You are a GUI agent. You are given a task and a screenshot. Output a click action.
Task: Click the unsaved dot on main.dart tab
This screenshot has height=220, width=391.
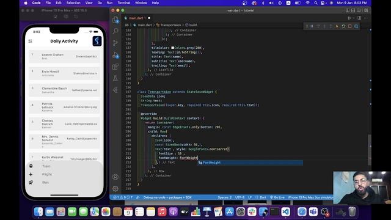(x=149, y=18)
